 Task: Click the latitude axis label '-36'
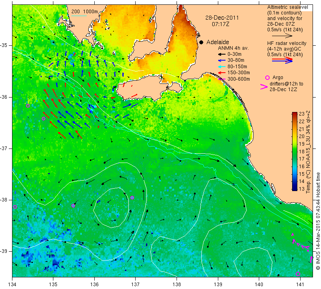[x=4, y=97]
